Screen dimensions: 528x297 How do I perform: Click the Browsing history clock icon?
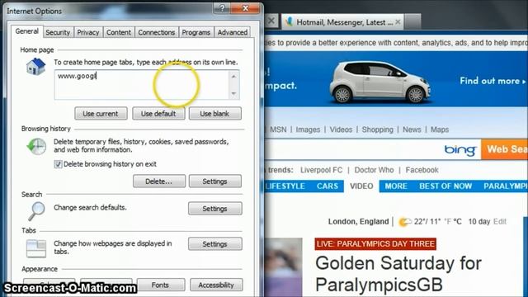(36, 146)
